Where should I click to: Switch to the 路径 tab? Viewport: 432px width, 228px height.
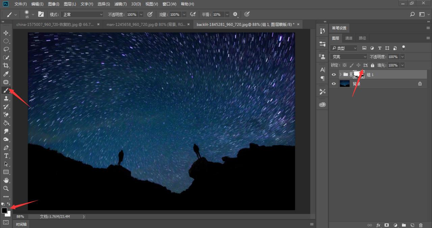coord(362,38)
